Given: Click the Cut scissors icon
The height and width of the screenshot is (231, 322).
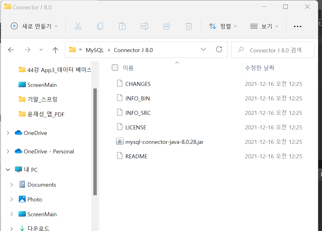Looking at the screenshot, I should (x=78, y=26).
